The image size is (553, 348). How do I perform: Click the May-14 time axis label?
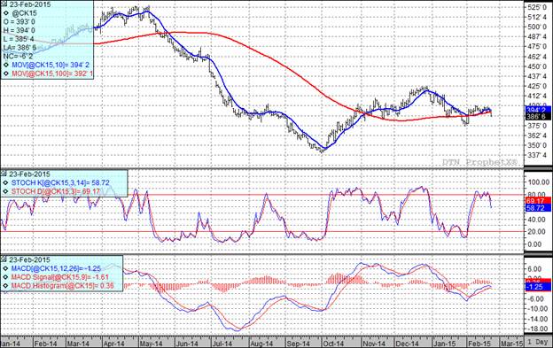click(x=151, y=343)
